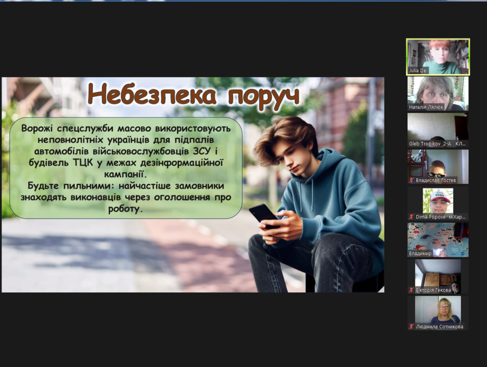This screenshot has height=367, width=487.
Task: Click the "Наталія Лялюк" name label
Action: [426, 107]
